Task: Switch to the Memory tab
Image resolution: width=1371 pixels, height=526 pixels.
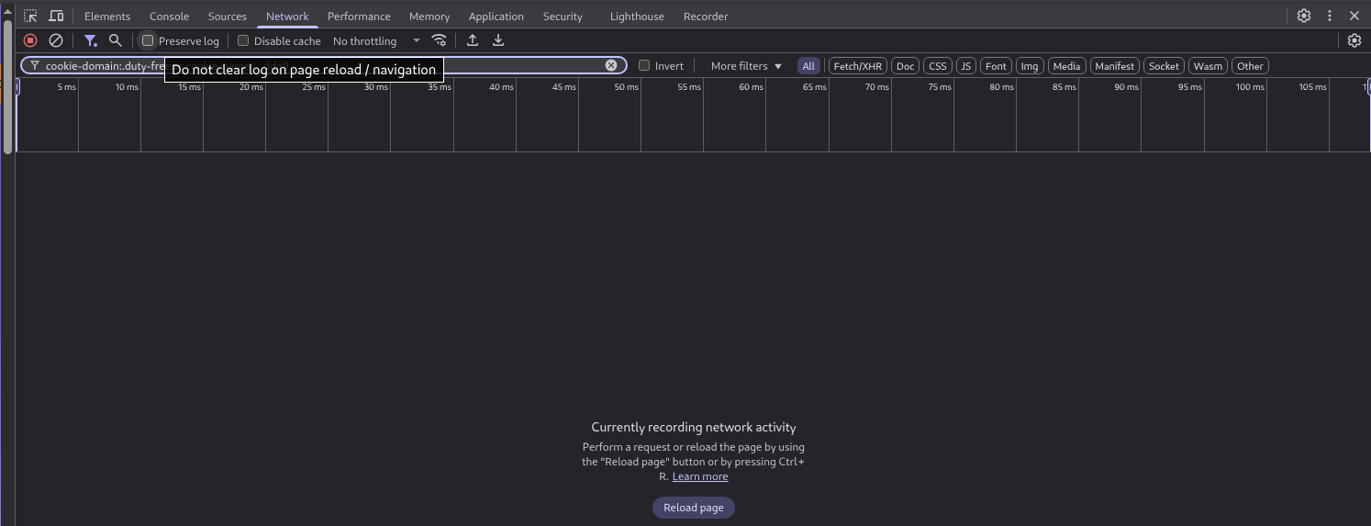Action: tap(429, 17)
